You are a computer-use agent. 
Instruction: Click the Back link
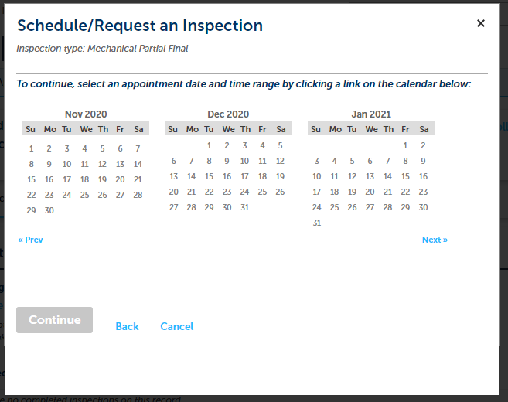click(x=127, y=326)
